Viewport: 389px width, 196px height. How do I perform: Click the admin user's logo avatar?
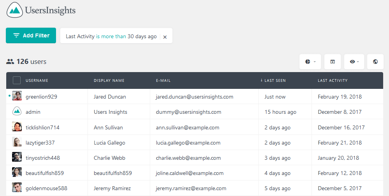pos(17,111)
